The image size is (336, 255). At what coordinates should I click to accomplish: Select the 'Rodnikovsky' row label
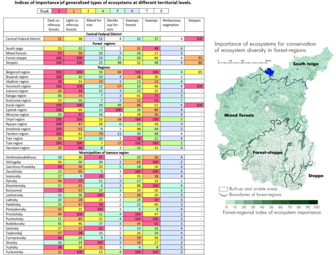tap(15, 223)
